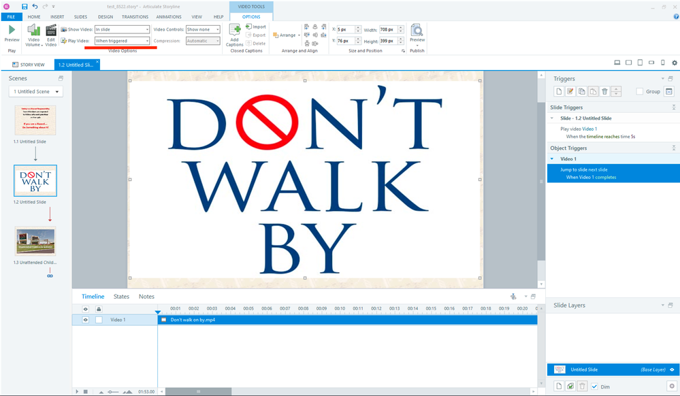The image size is (680, 396).
Task: Select the 1.3 Unattended Children slide thumbnail
Action: point(35,242)
